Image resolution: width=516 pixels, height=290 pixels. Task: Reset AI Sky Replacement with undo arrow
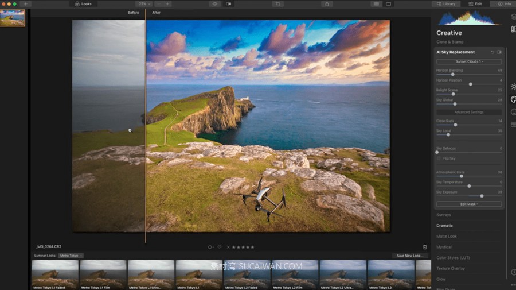point(492,52)
